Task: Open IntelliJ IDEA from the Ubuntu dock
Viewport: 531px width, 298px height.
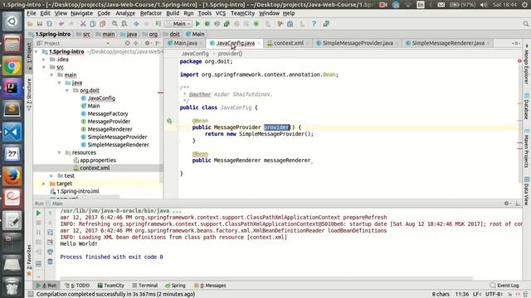Action: 12,88
